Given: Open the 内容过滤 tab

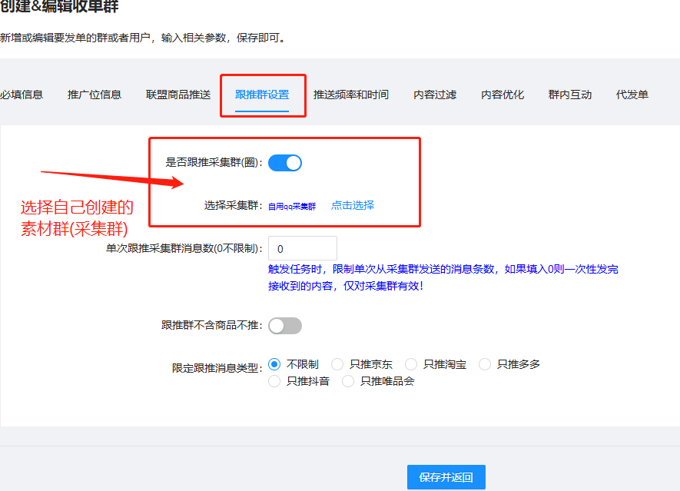Looking at the screenshot, I should (435, 95).
